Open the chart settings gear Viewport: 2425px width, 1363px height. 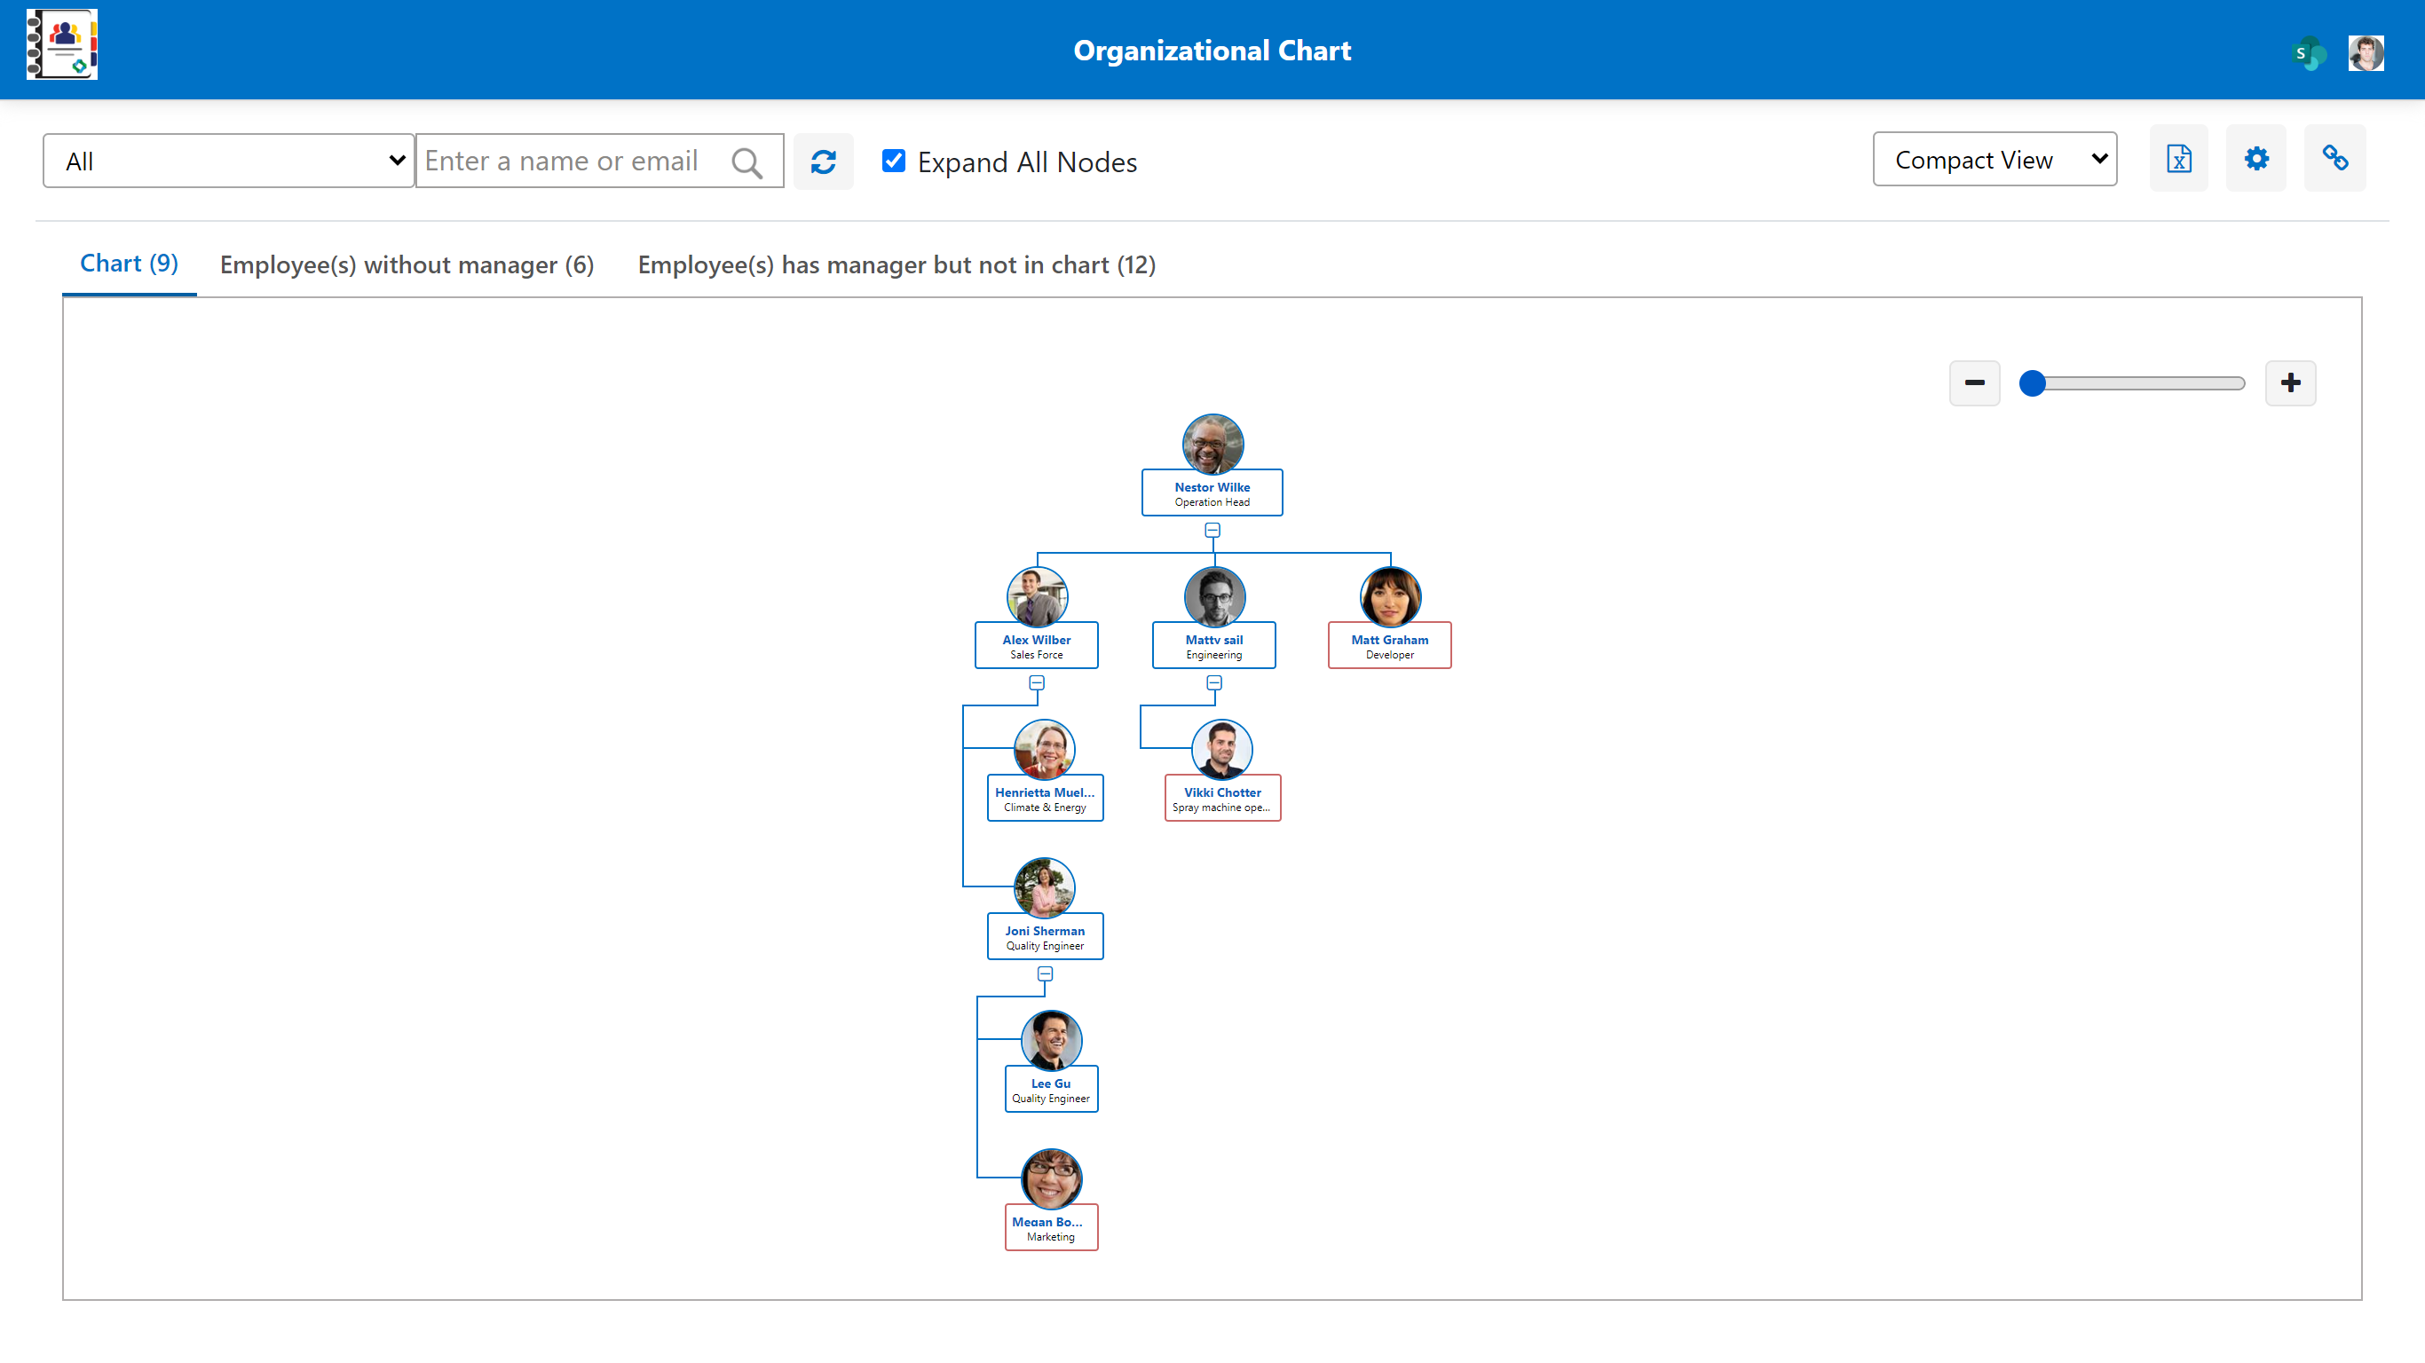2255,158
